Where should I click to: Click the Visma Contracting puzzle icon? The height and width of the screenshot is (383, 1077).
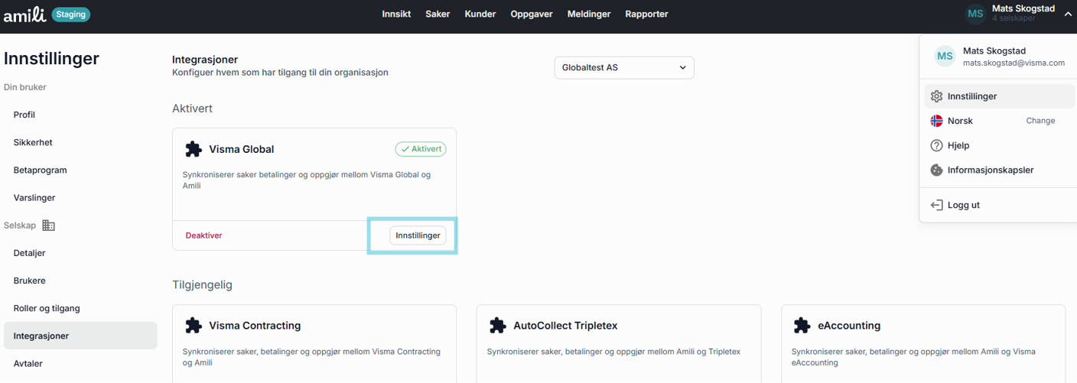(194, 326)
